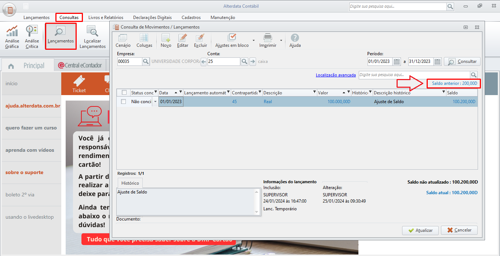Click the Empresa search magnifier icon
The width and height of the screenshot is (500, 256).
146,61
